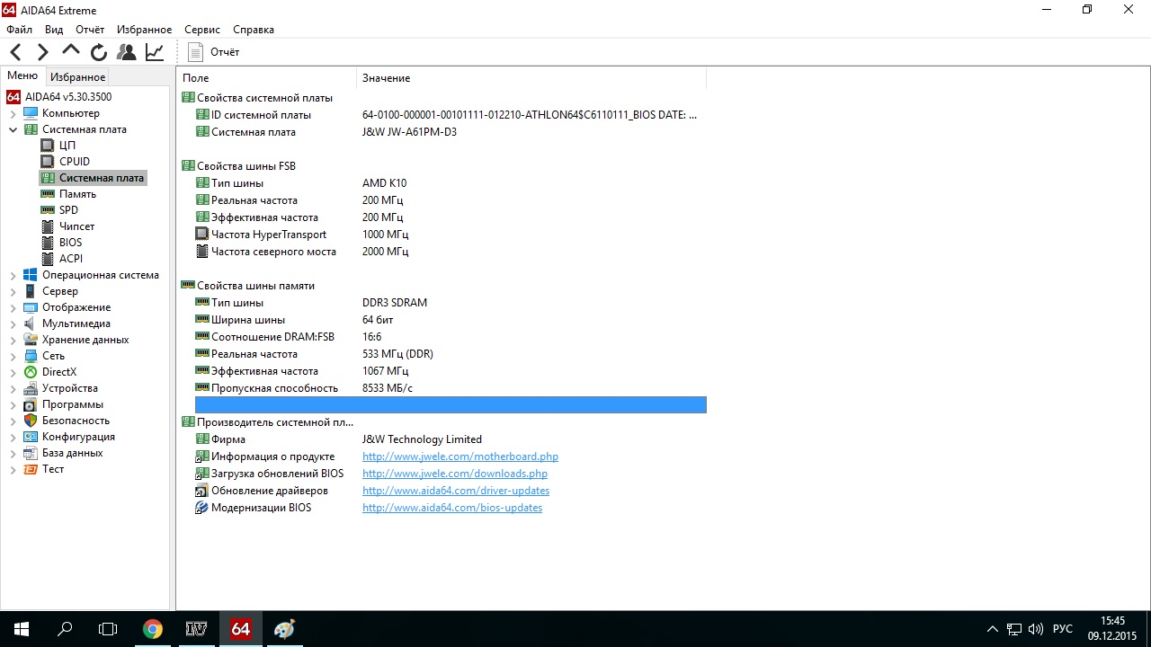Select the CPUID item in tree
Image resolution: width=1151 pixels, height=647 pixels.
(x=74, y=162)
